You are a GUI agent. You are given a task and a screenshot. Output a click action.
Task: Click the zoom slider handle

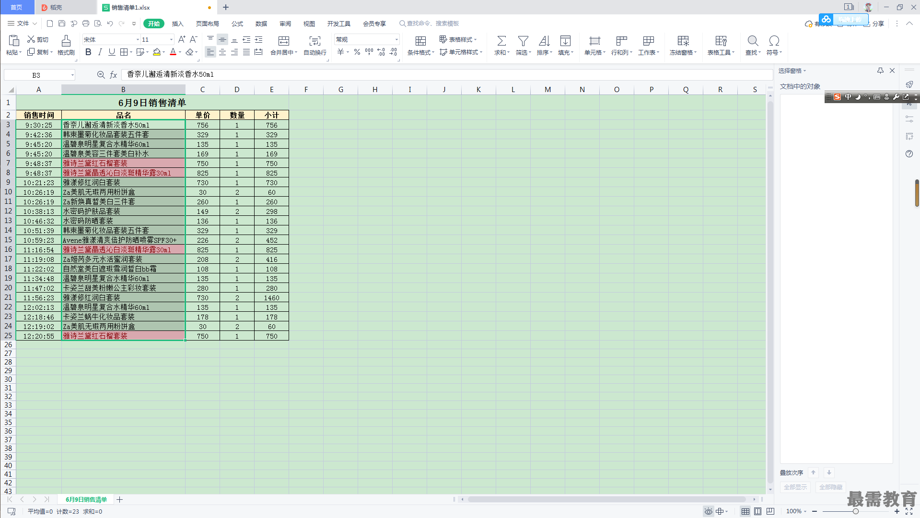[856, 511]
